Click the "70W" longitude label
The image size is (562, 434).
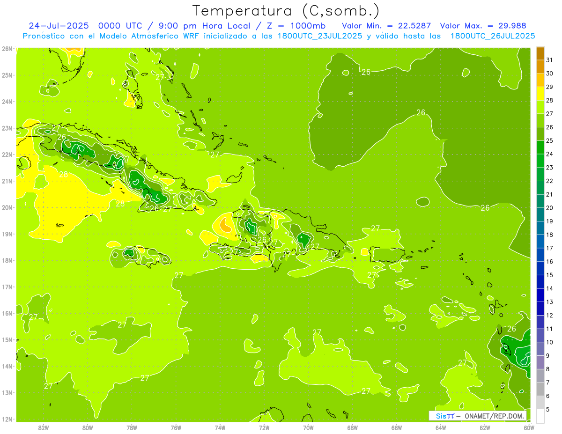click(x=308, y=428)
